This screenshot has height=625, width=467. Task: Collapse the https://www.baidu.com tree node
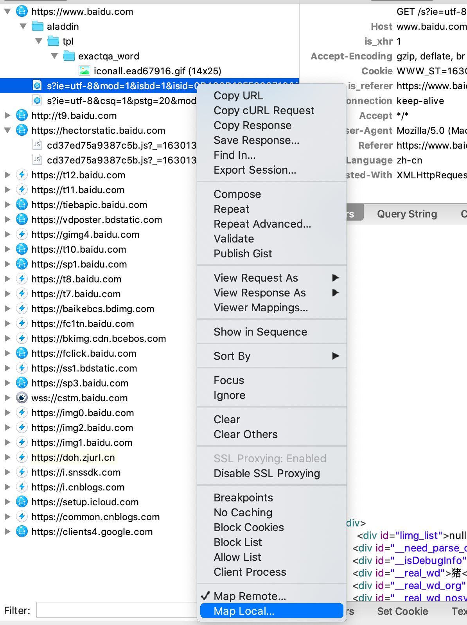click(x=7, y=11)
